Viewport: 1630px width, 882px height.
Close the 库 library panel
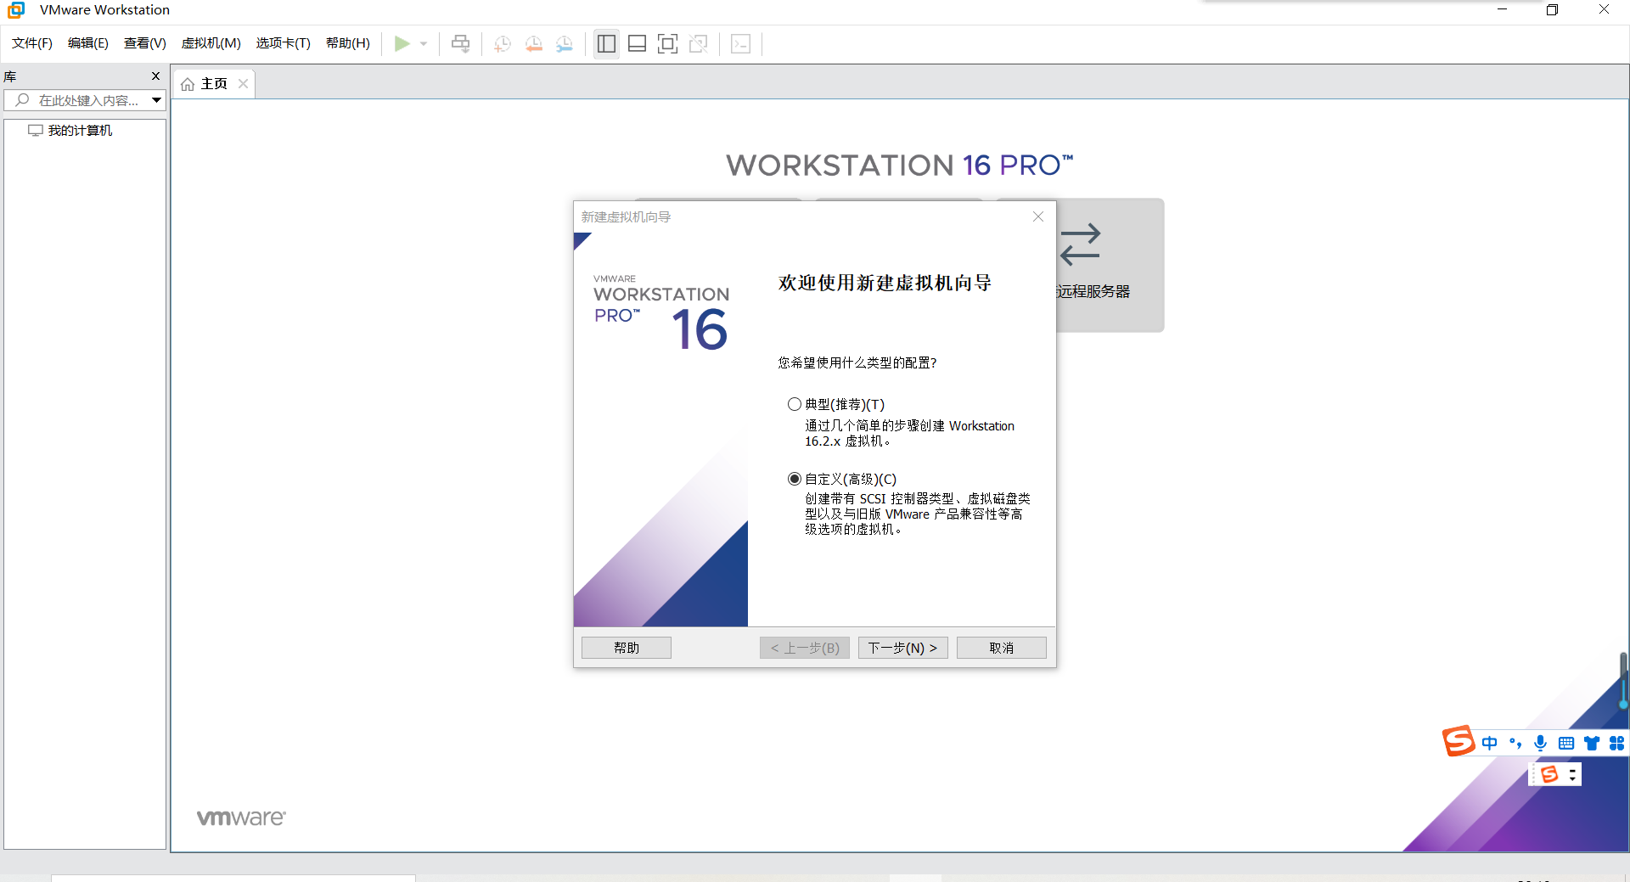pos(155,76)
